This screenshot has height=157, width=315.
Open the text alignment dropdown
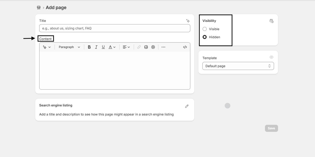click(126, 47)
